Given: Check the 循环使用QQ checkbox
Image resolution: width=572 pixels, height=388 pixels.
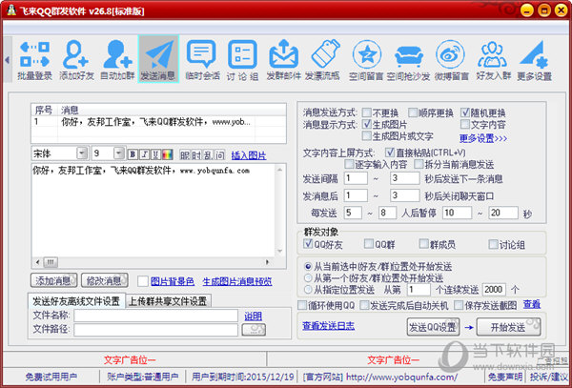Looking at the screenshot, I should pos(302,305).
